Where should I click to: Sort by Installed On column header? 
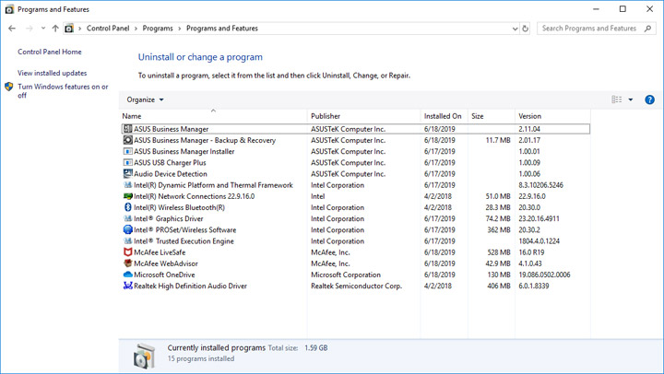444,116
